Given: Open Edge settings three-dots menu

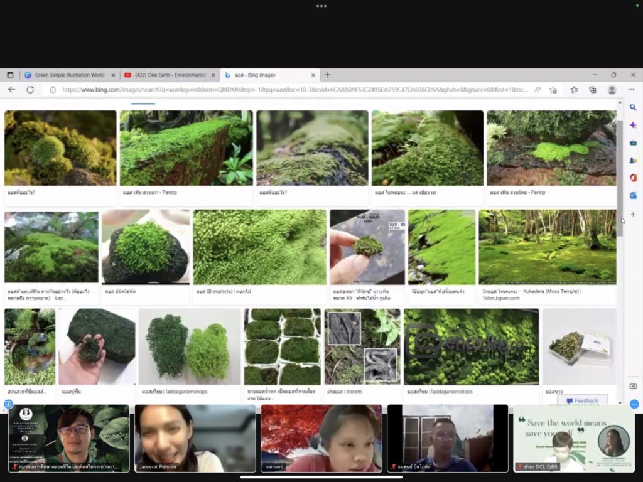Looking at the screenshot, I should (631, 90).
